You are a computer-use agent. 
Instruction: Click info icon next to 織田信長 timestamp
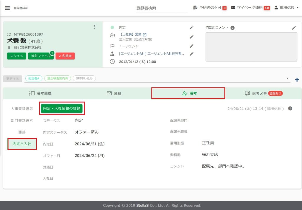[290, 109]
